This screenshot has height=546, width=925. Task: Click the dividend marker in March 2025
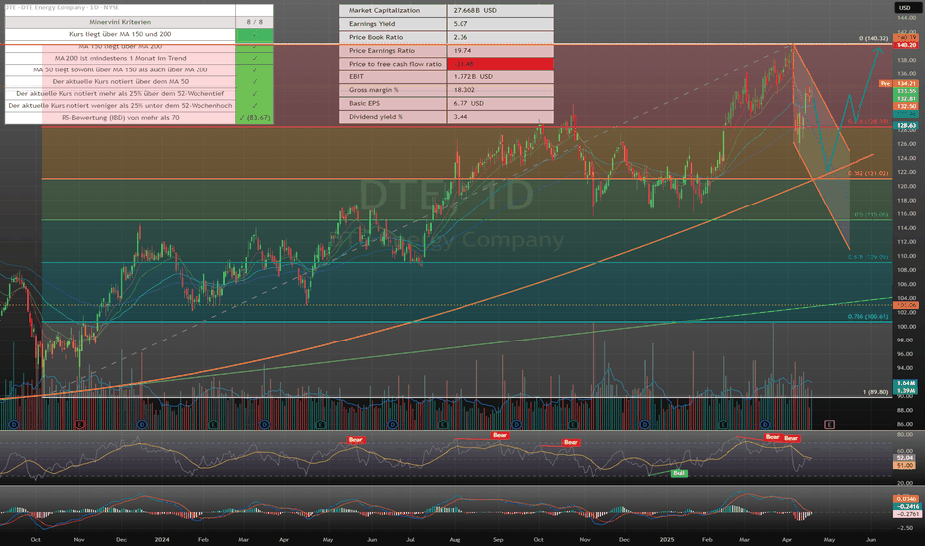(765, 425)
